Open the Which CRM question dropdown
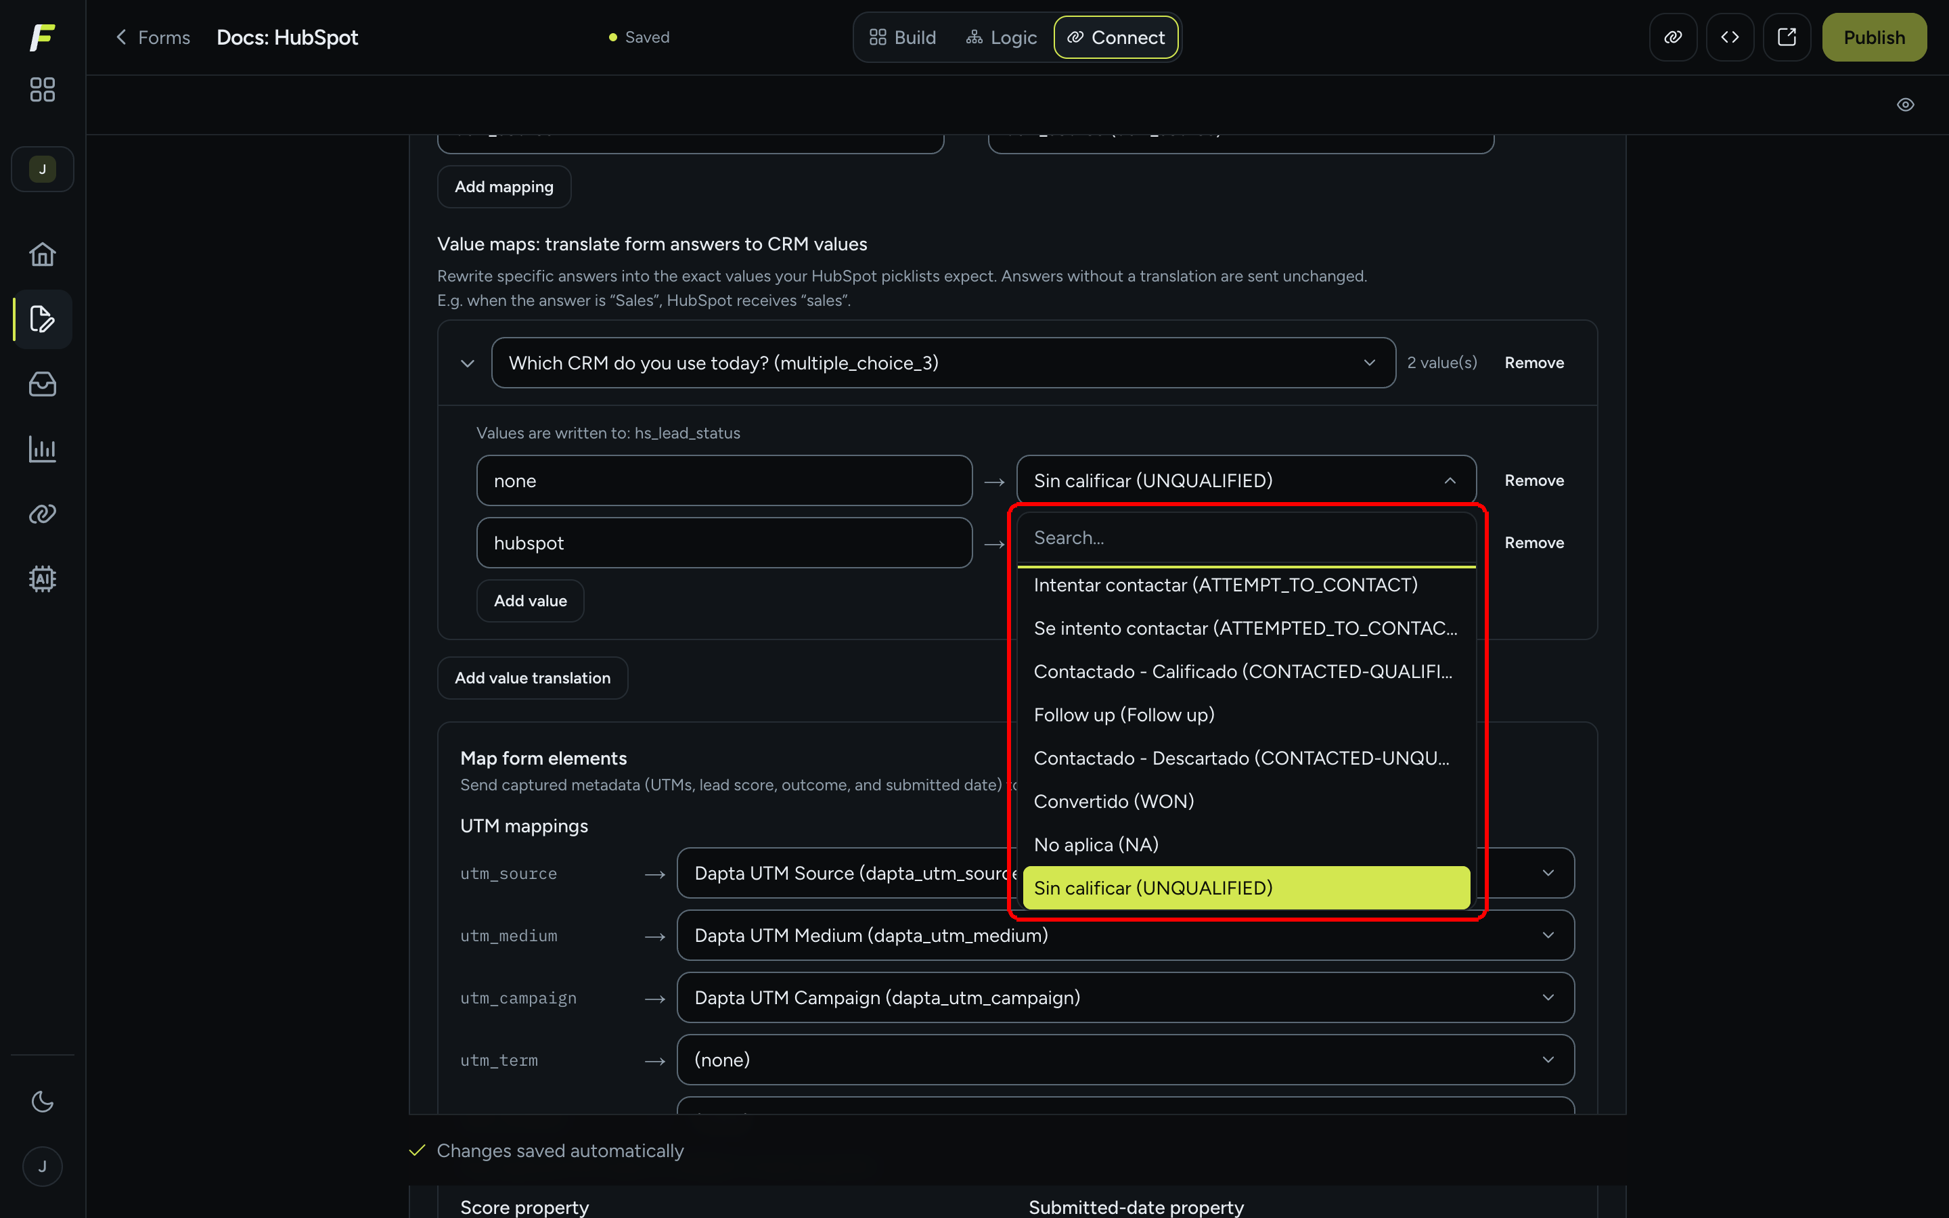This screenshot has height=1218, width=1949. coord(943,363)
